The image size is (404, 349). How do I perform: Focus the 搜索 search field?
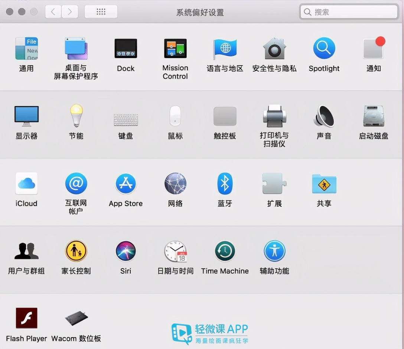click(349, 11)
